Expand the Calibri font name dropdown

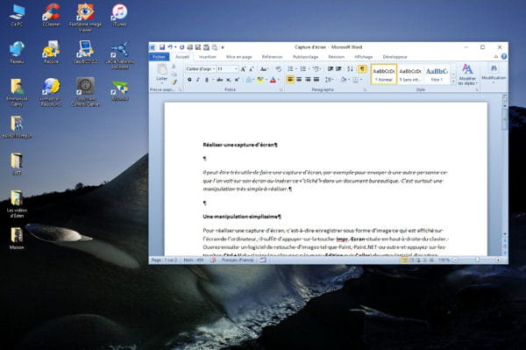(214, 68)
